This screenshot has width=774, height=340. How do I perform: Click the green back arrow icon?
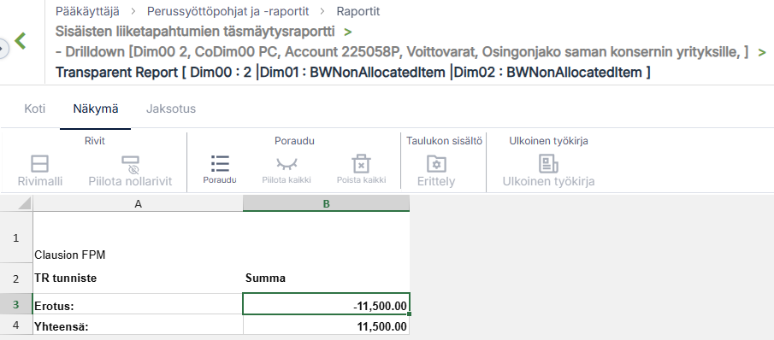click(x=21, y=41)
